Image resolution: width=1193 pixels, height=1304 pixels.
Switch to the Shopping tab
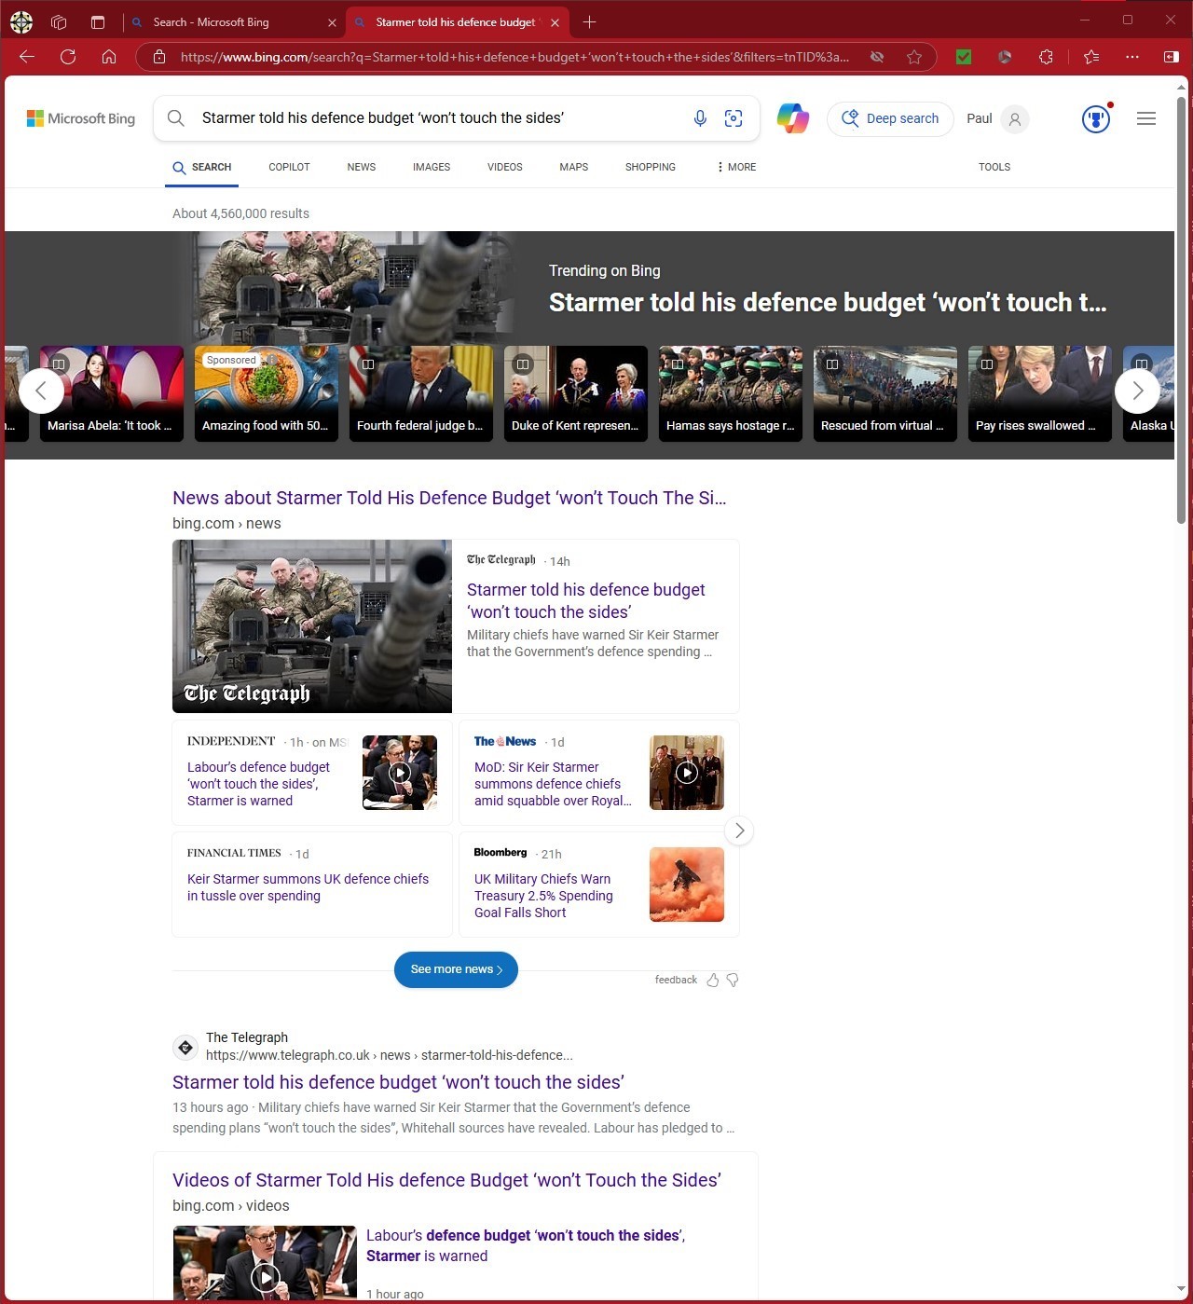(651, 167)
